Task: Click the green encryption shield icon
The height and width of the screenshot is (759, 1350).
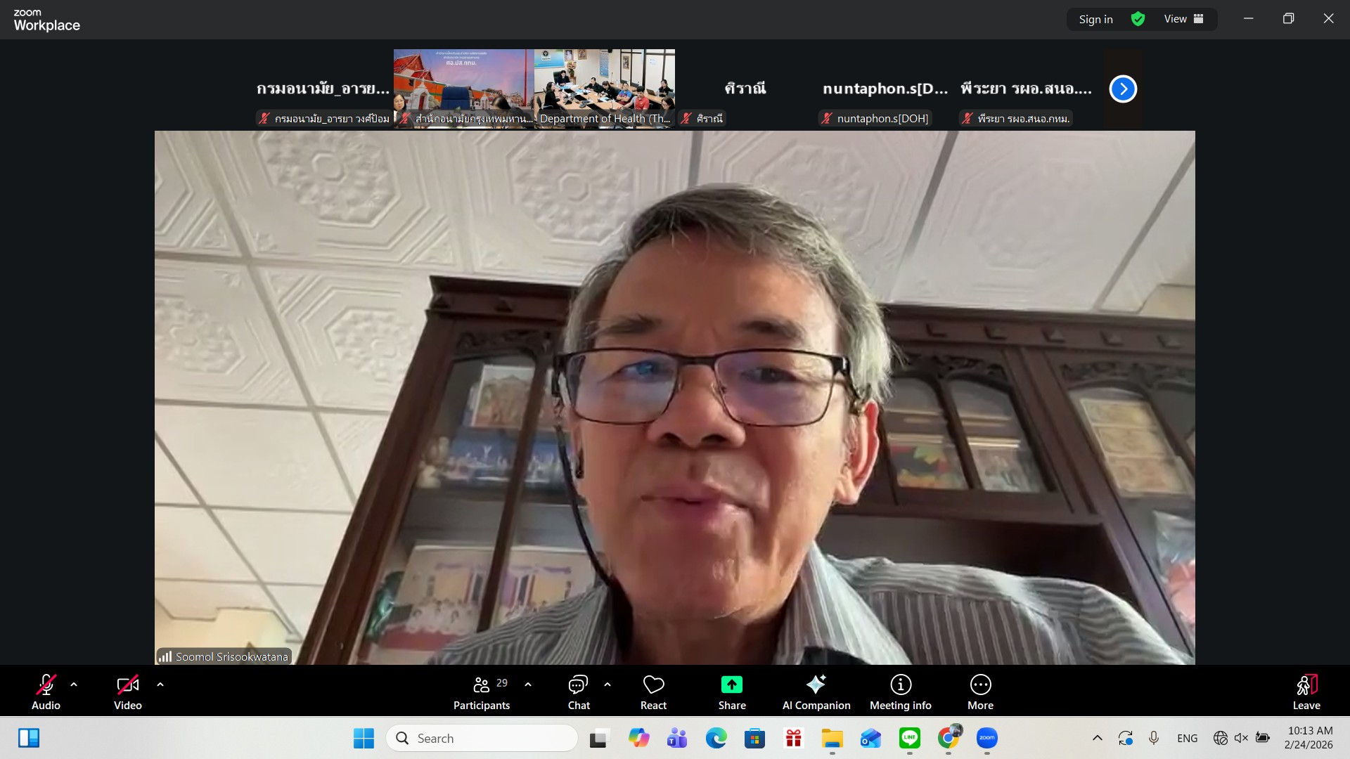Action: [x=1138, y=19]
